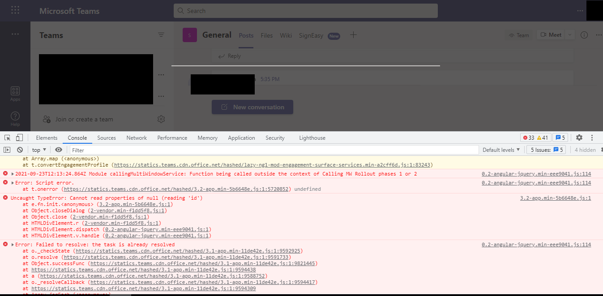
Task: Open Apps in the Teams sidebar
Action: tap(15, 94)
